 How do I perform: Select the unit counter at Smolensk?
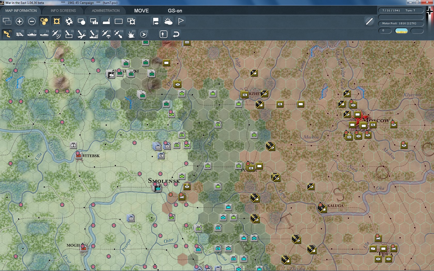(x=158, y=188)
